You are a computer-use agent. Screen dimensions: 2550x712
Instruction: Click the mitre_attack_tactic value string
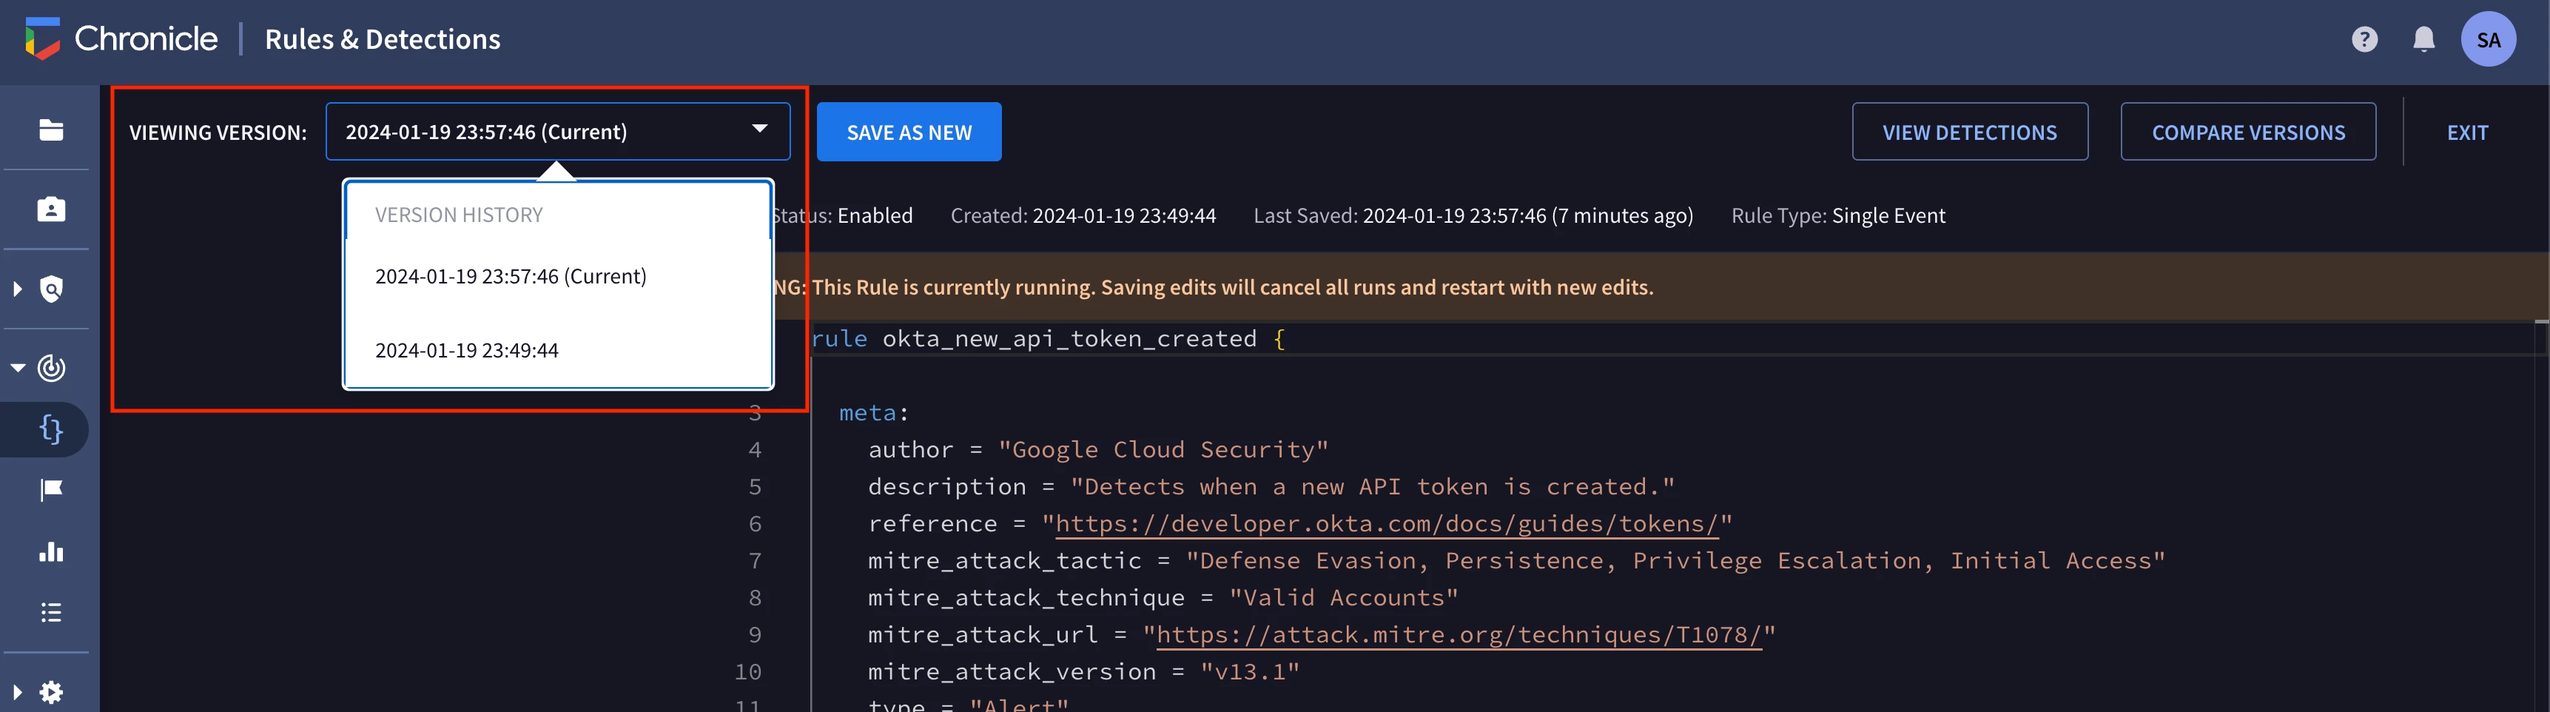click(1676, 562)
